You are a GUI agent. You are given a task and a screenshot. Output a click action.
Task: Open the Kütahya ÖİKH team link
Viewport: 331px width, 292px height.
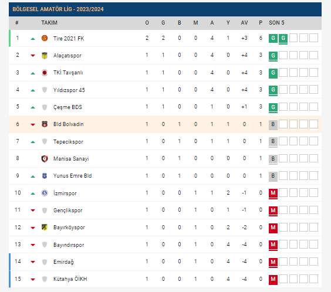pyautogui.click(x=70, y=279)
